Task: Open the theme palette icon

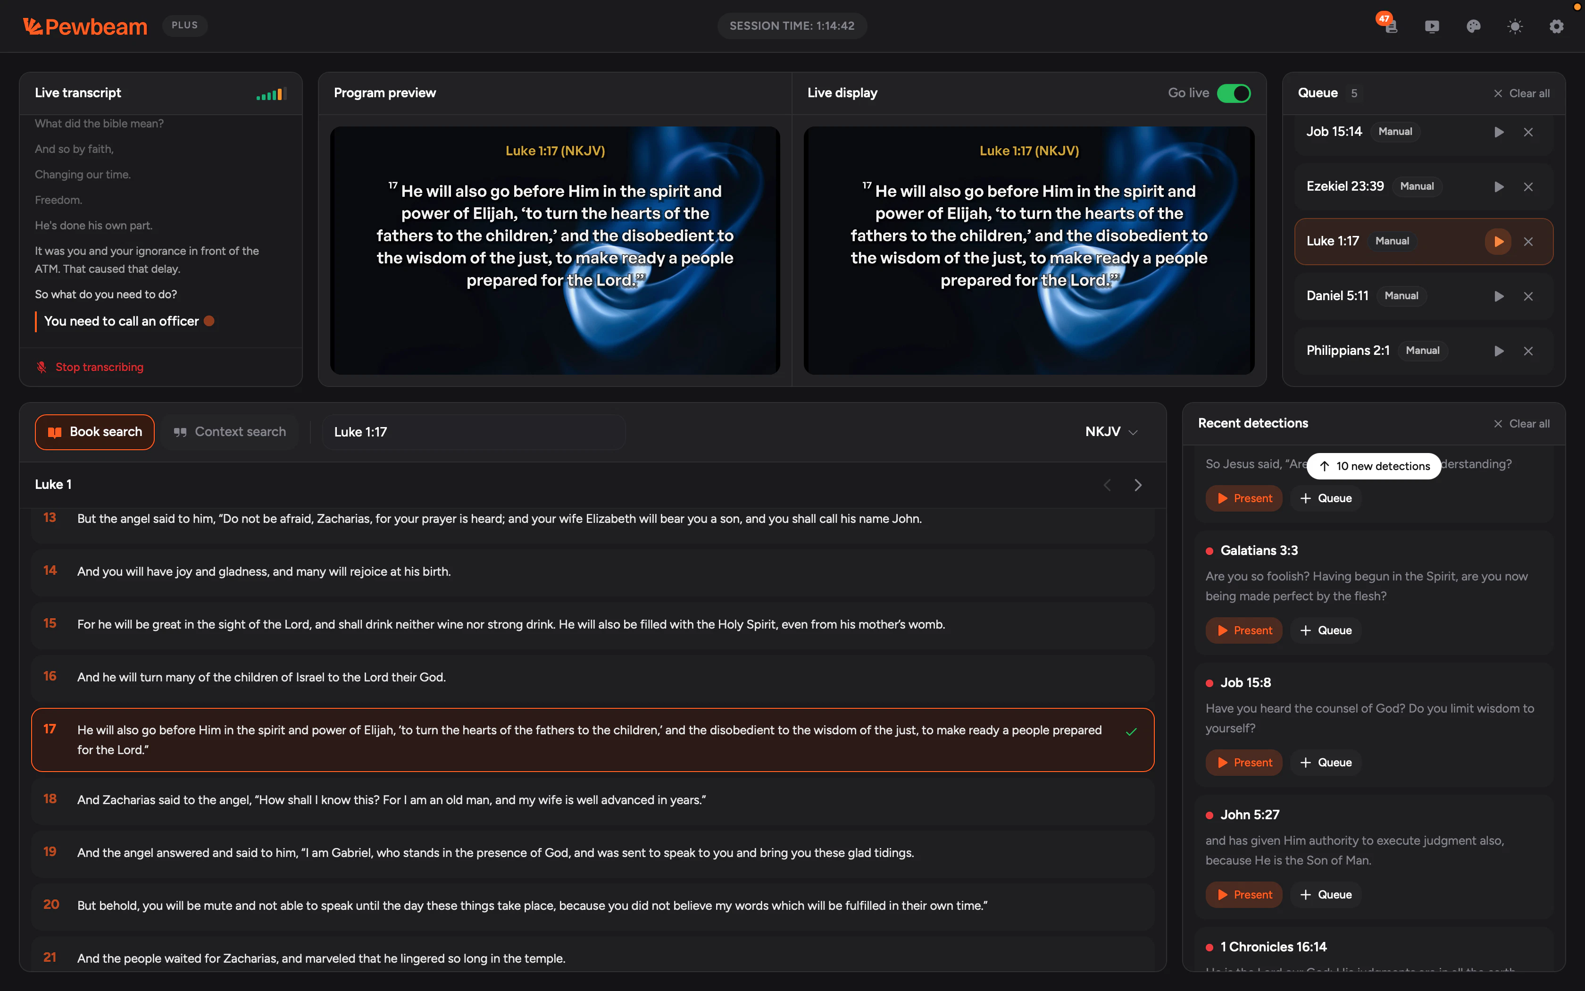Action: coord(1473,26)
